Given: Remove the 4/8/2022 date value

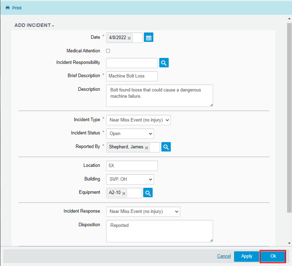Looking at the screenshot, I should click(x=129, y=38).
